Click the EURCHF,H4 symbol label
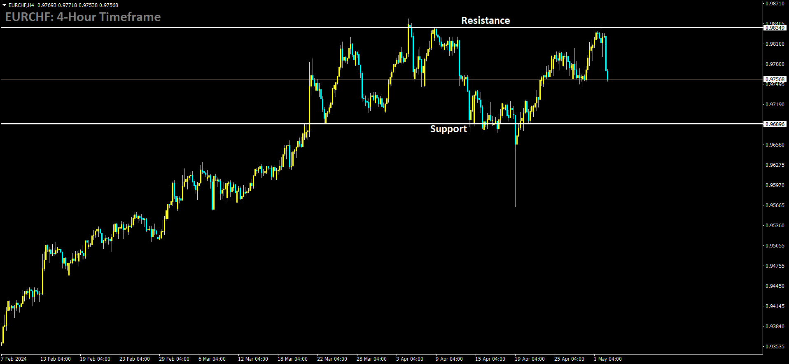Viewport: 789px width, 364px height. coord(21,5)
